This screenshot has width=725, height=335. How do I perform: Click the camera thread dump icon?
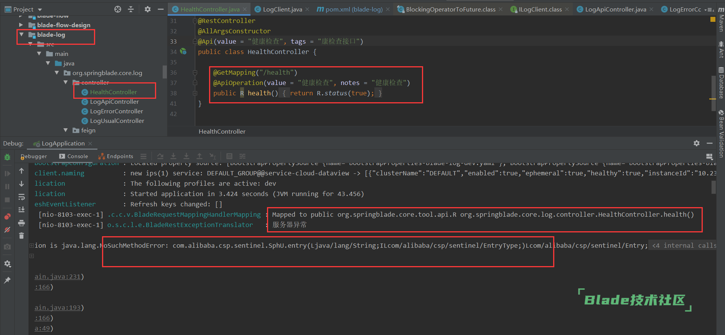click(x=7, y=247)
